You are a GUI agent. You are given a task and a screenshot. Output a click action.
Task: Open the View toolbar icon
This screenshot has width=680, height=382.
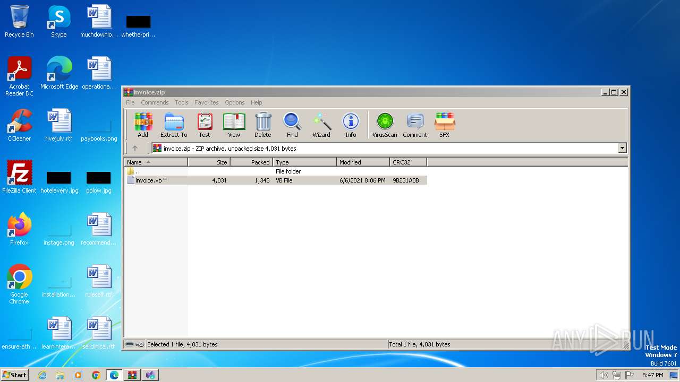coord(234,125)
